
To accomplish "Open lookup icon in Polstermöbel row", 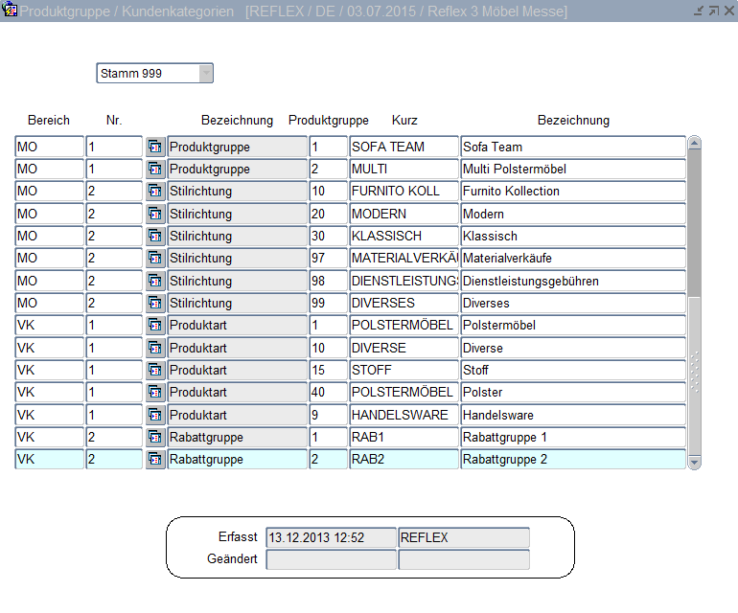I will tap(155, 326).
